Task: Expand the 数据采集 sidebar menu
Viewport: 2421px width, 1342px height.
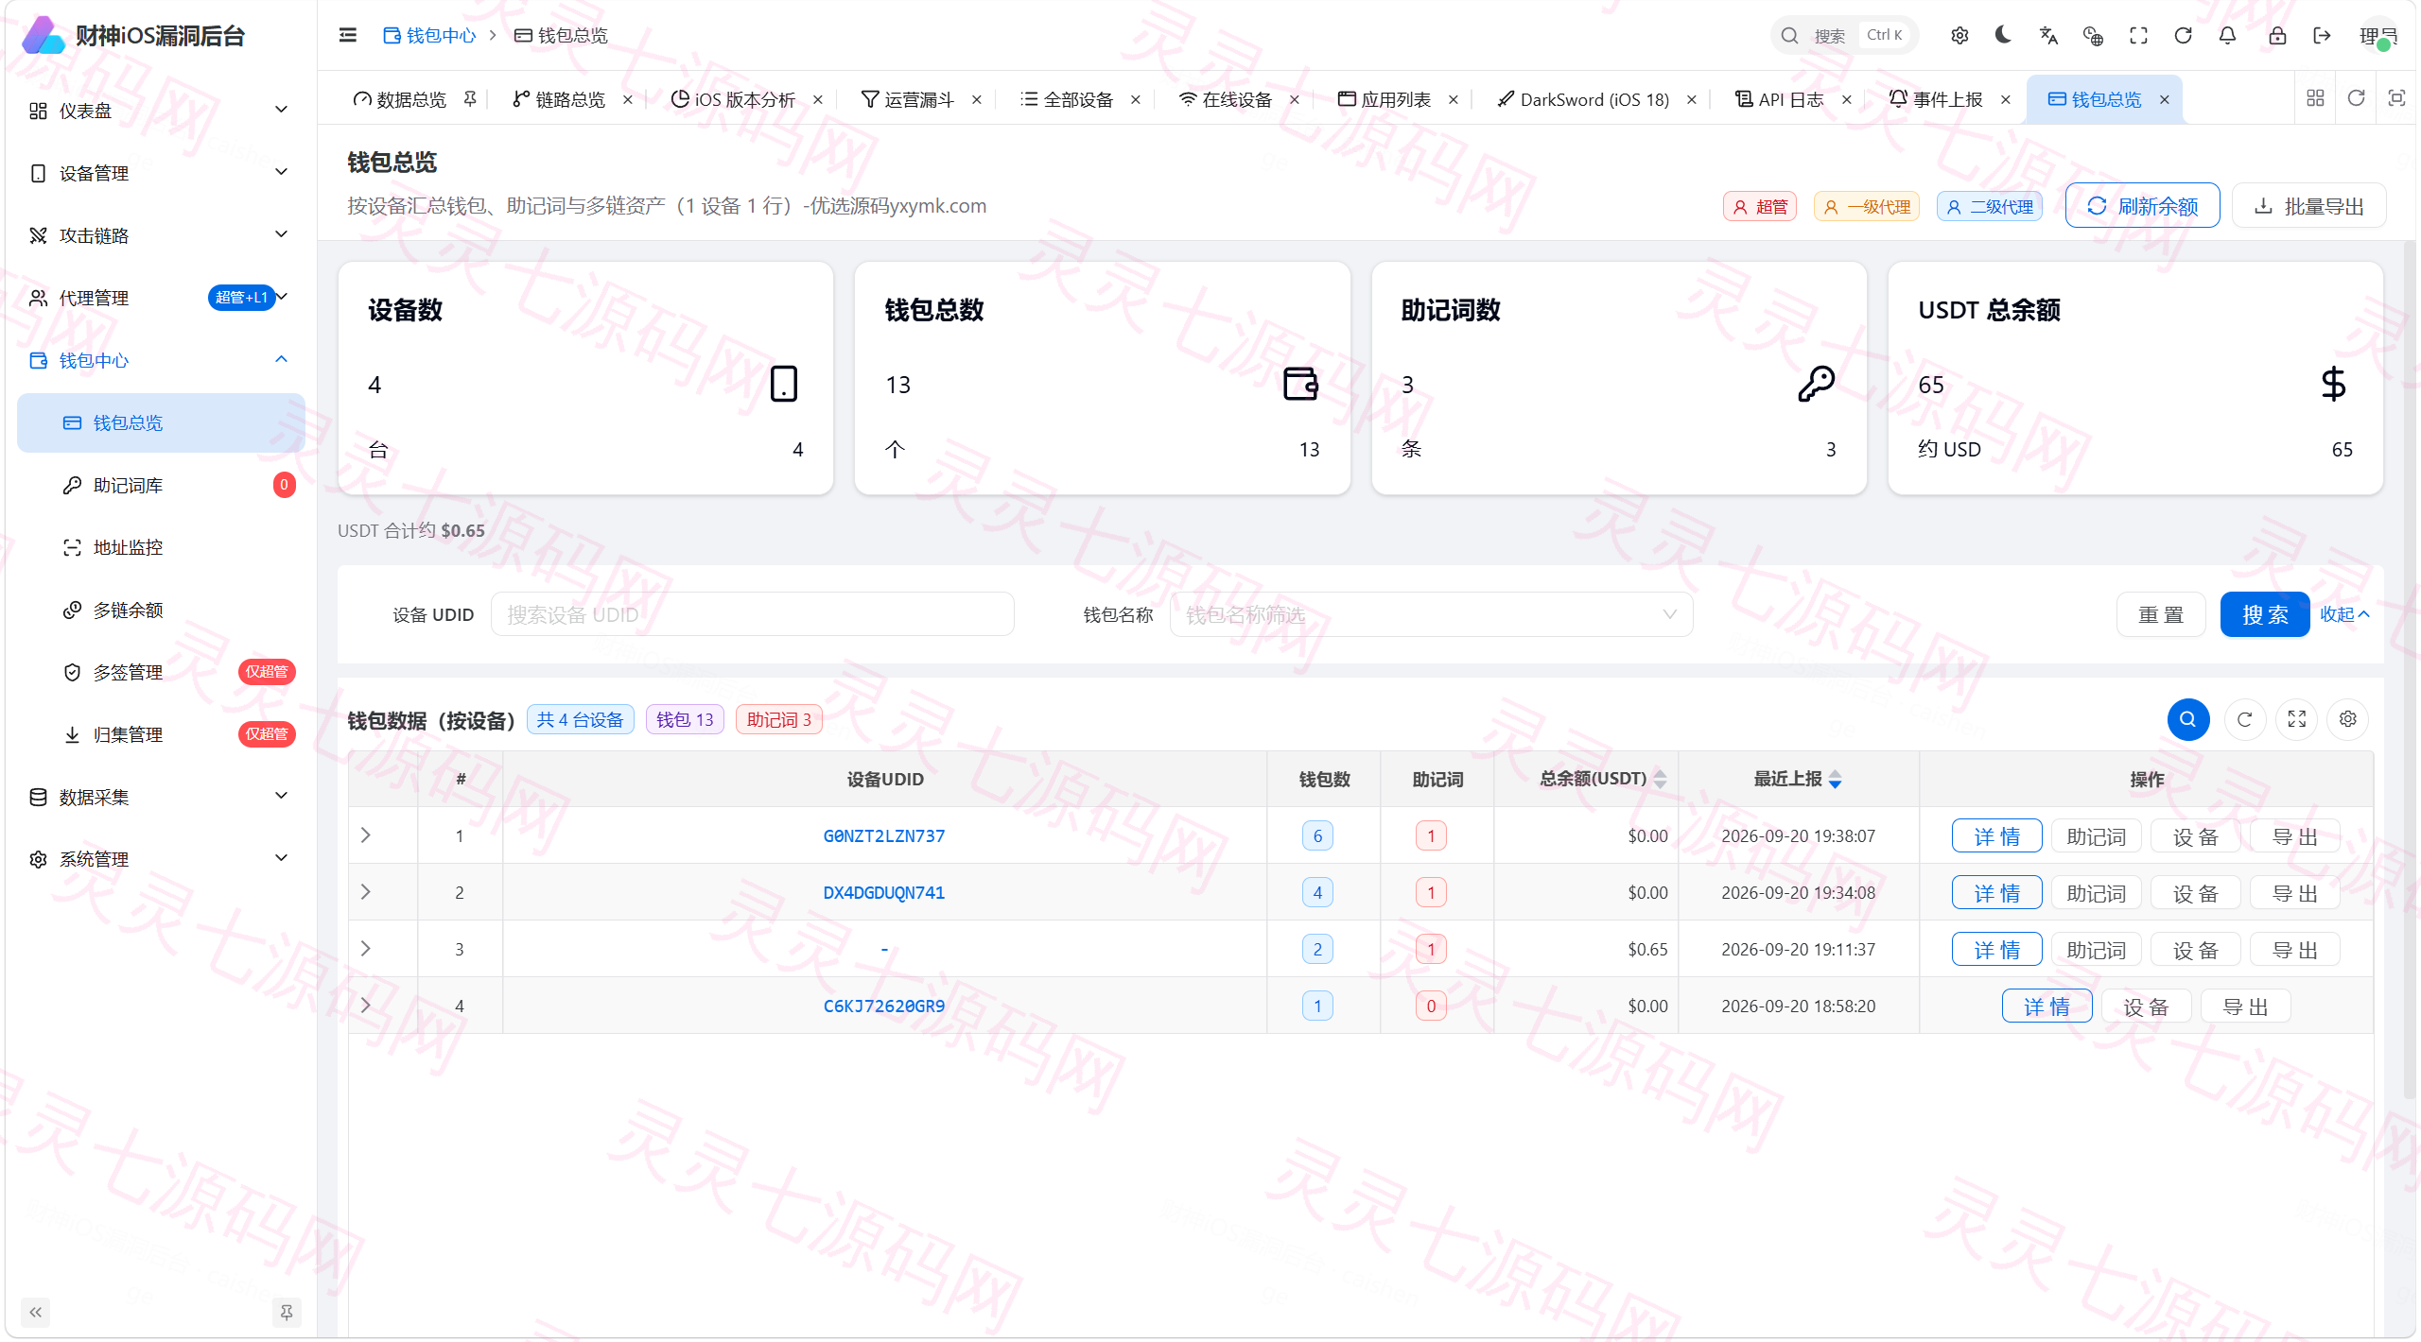Action: click(159, 797)
